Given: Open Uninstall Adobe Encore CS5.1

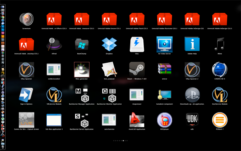Looking at the screenshot, I should point(109,19).
